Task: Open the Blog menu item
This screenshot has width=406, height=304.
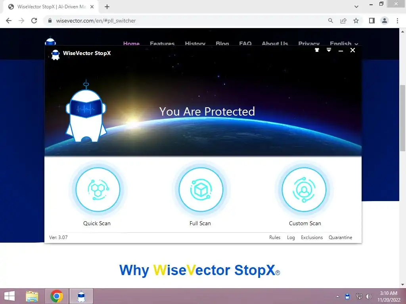Action: click(222, 44)
